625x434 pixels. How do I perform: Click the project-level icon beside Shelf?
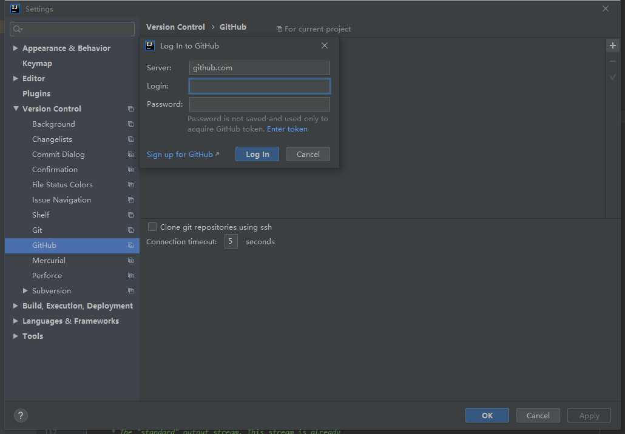pyautogui.click(x=130, y=215)
